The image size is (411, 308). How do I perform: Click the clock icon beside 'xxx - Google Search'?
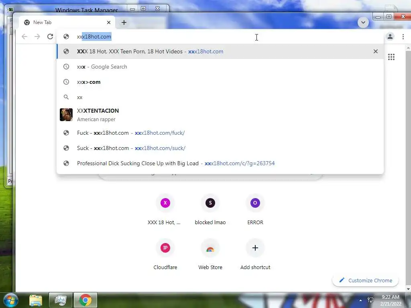click(x=66, y=67)
